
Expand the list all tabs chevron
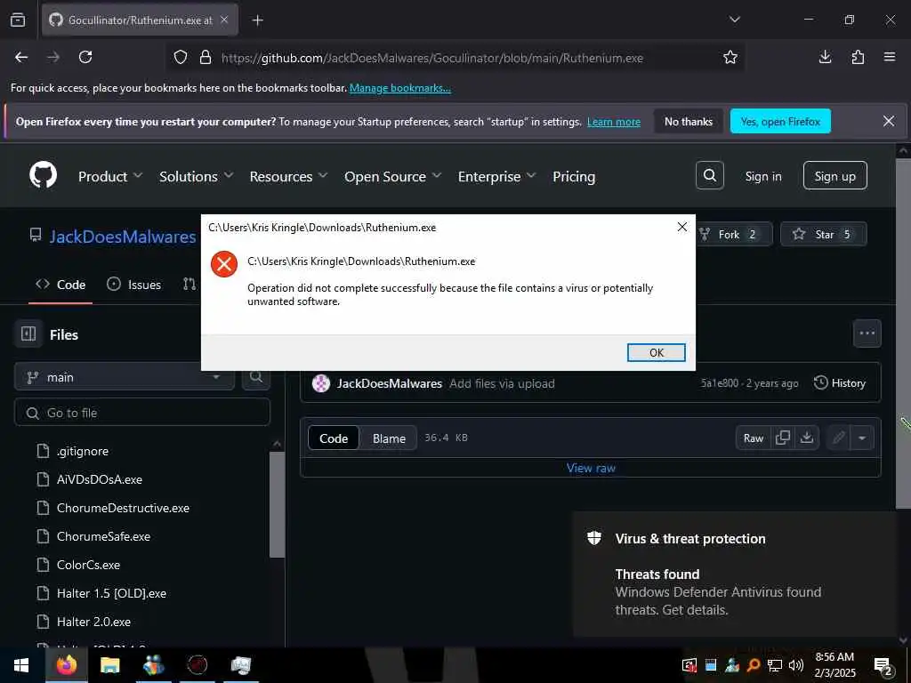tap(734, 20)
